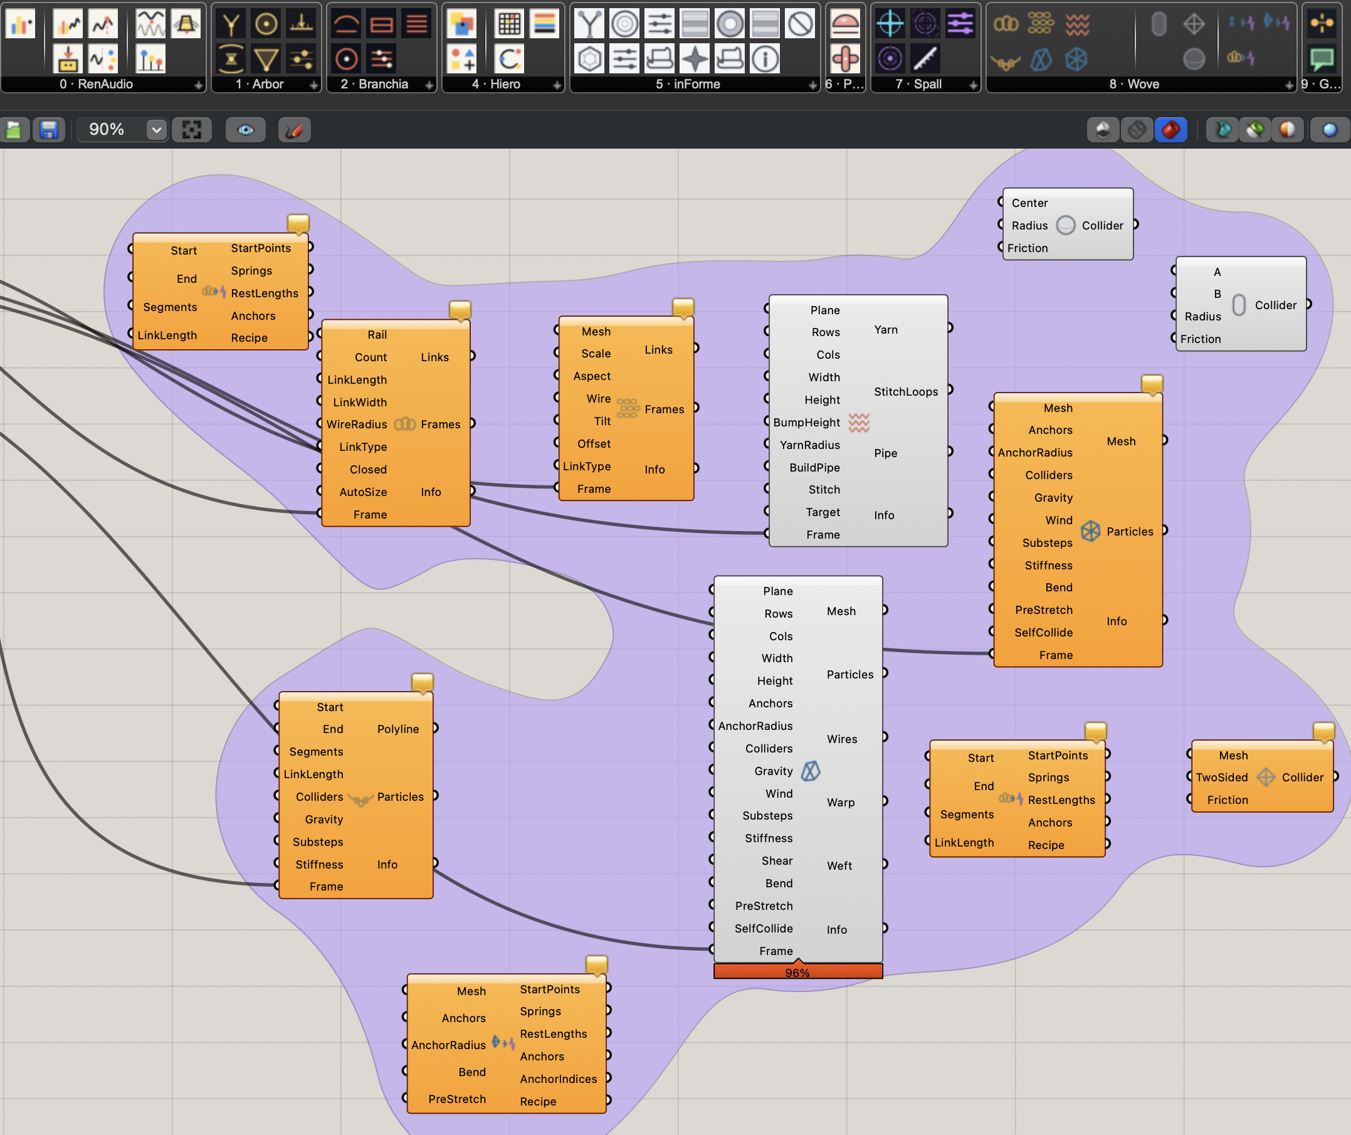
Task: Expand the Wove tab palette arrow
Action: pos(1288,84)
